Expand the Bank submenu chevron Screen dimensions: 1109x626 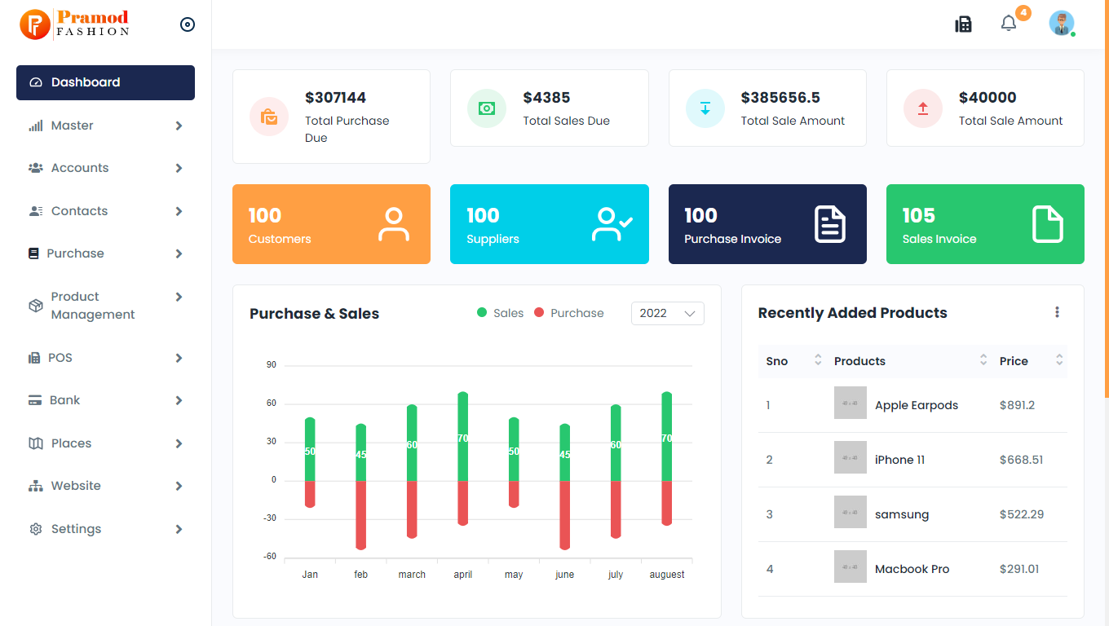click(179, 400)
